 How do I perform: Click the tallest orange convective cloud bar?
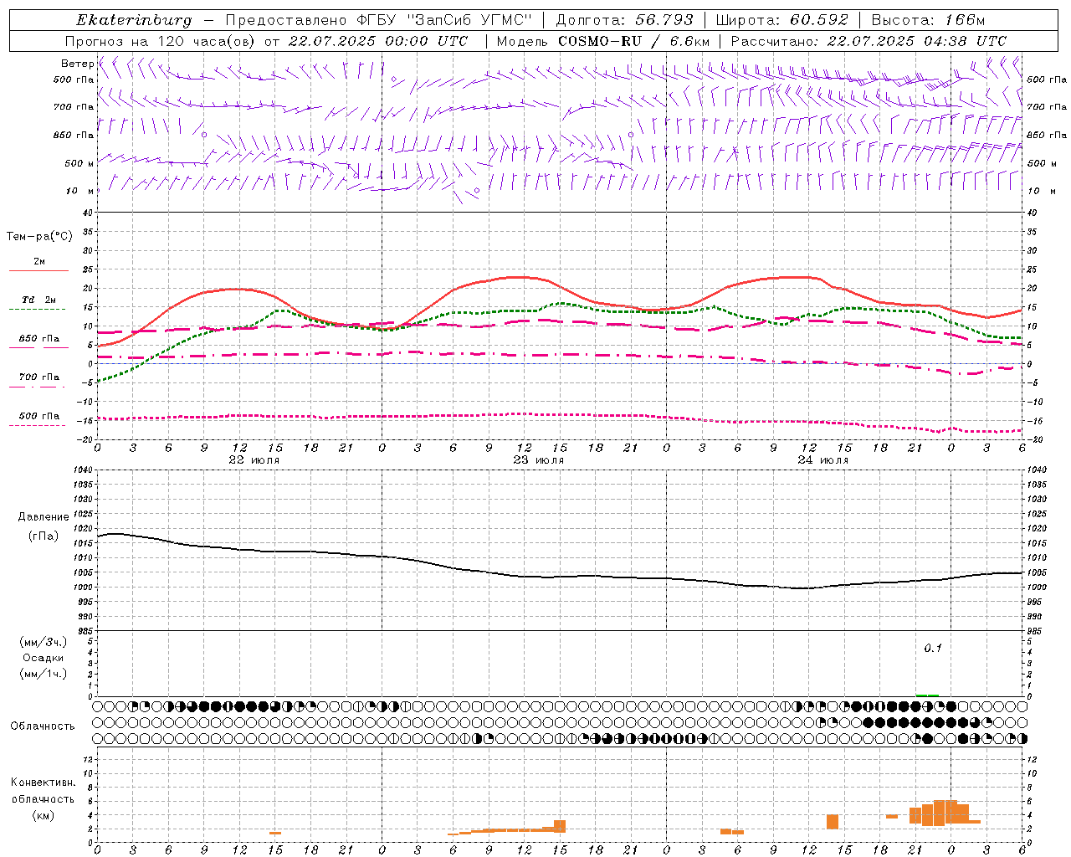pyautogui.click(x=940, y=813)
